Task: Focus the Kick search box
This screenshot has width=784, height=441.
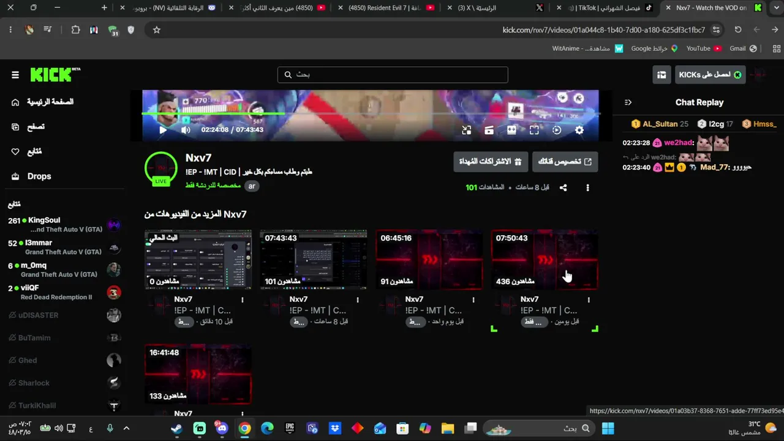Action: (393, 75)
